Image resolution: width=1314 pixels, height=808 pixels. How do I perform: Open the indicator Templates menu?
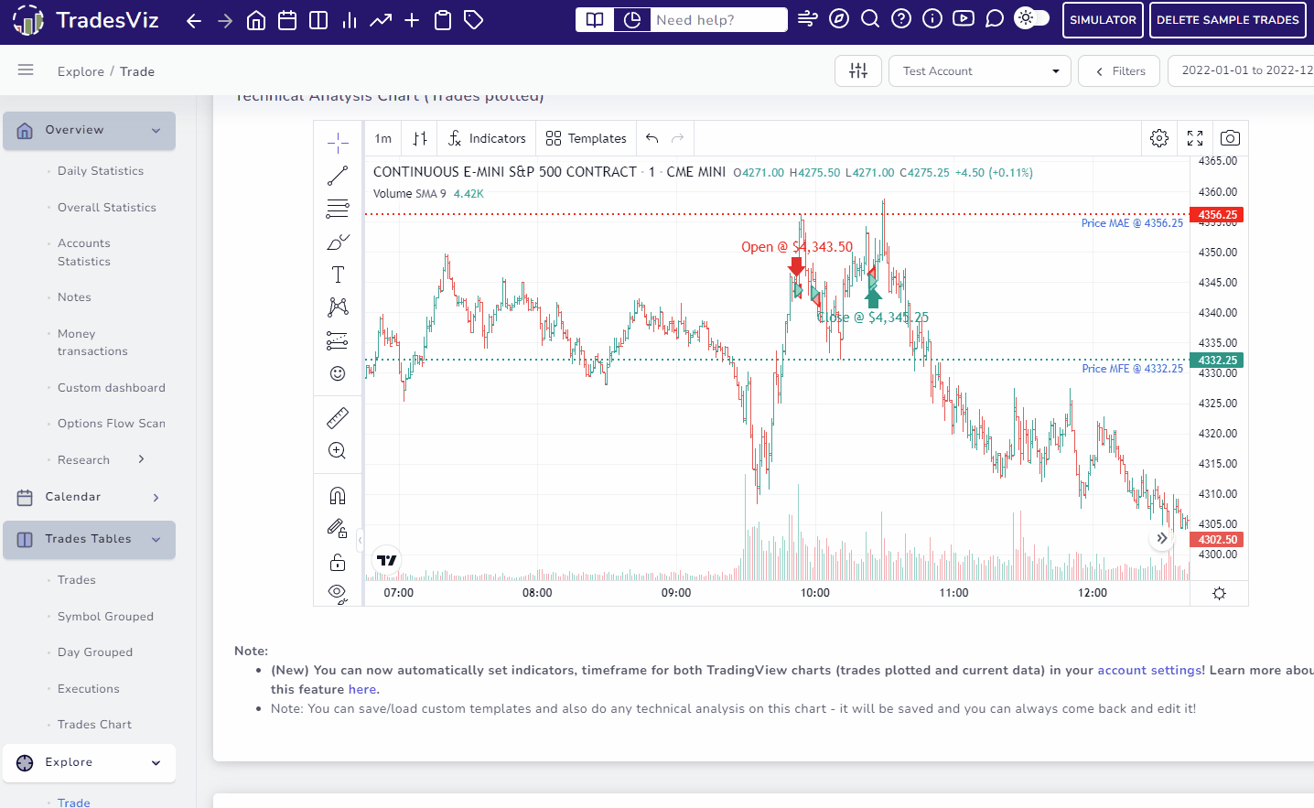coord(587,138)
